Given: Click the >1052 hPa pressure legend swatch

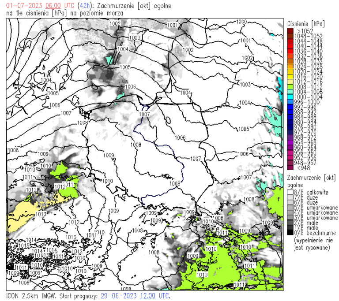Looking at the screenshot, I should (x=290, y=31).
